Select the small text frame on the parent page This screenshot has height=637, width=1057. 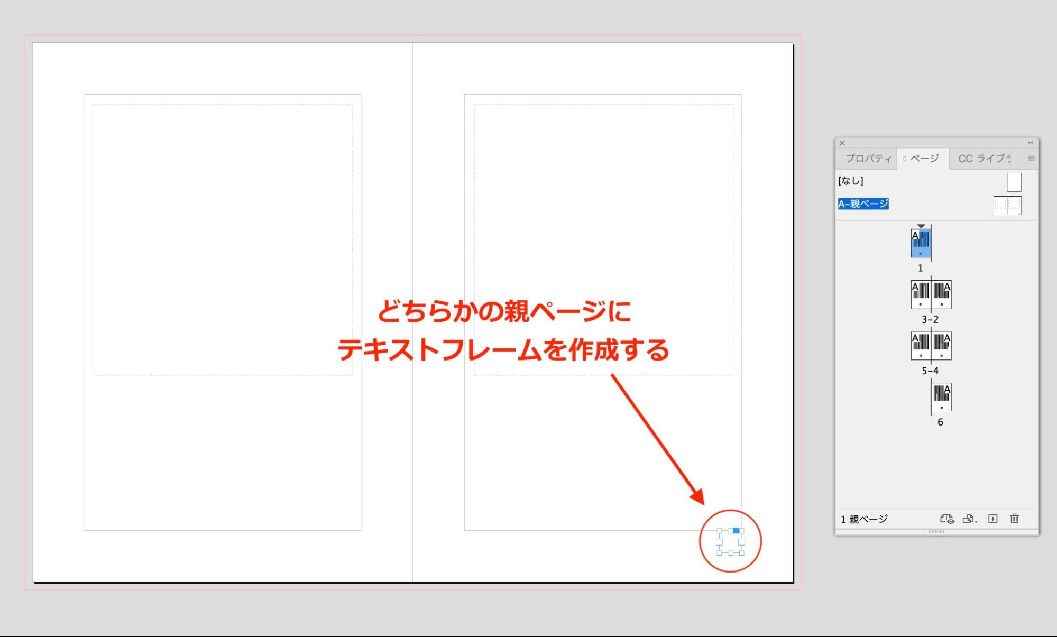pos(730,542)
